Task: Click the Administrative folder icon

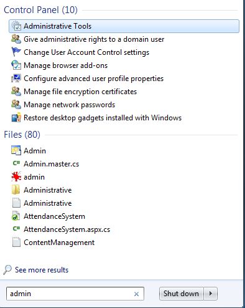Action: [x=16, y=190]
